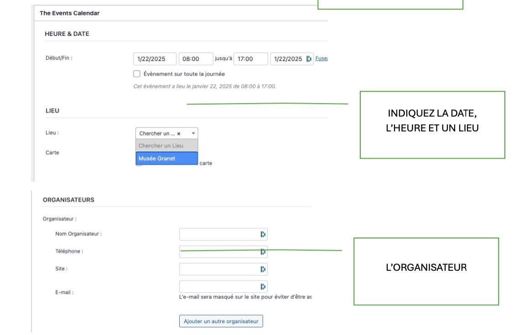Click the 08:00 start time field
Viewport: 524px width, 335px height.
[x=195, y=59]
